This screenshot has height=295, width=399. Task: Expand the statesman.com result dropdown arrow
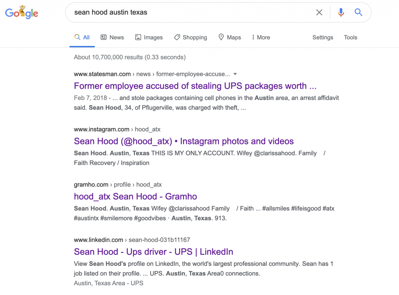coord(235,74)
